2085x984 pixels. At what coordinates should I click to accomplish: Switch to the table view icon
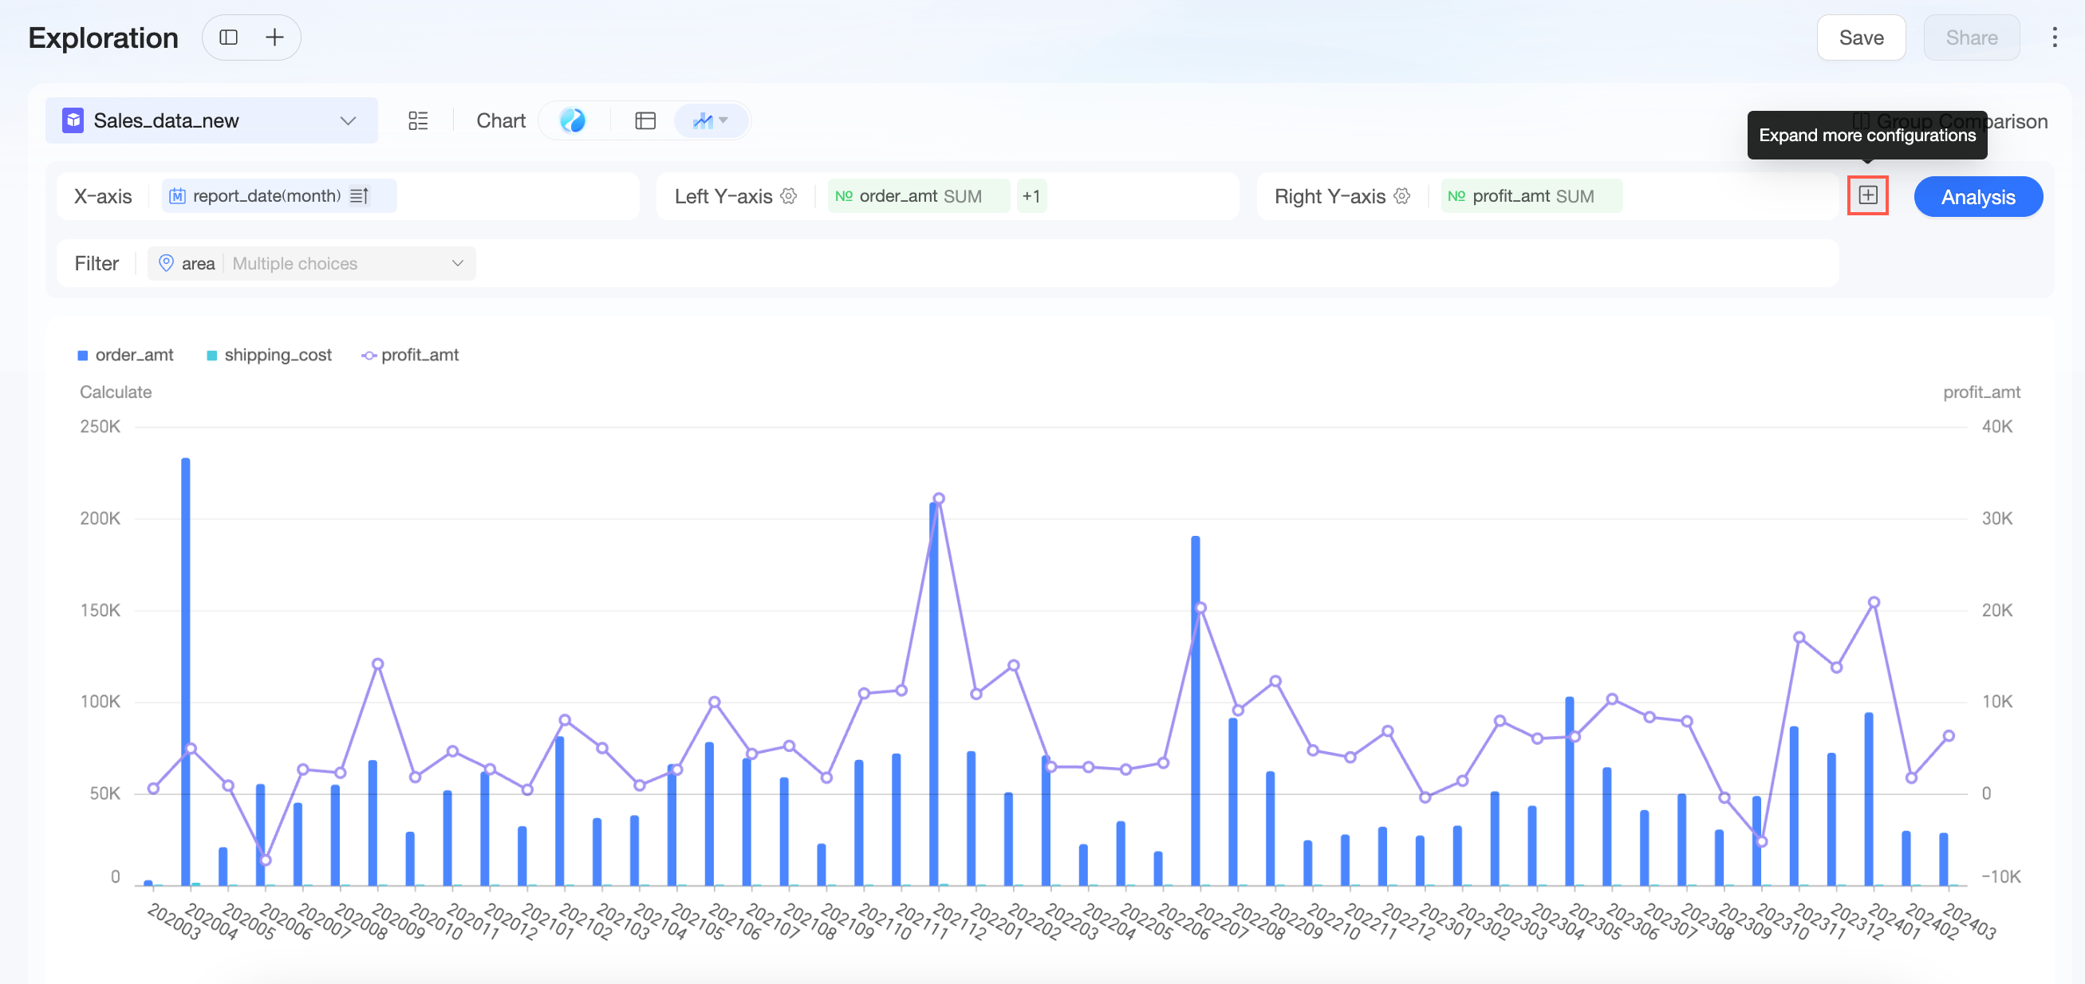645,120
